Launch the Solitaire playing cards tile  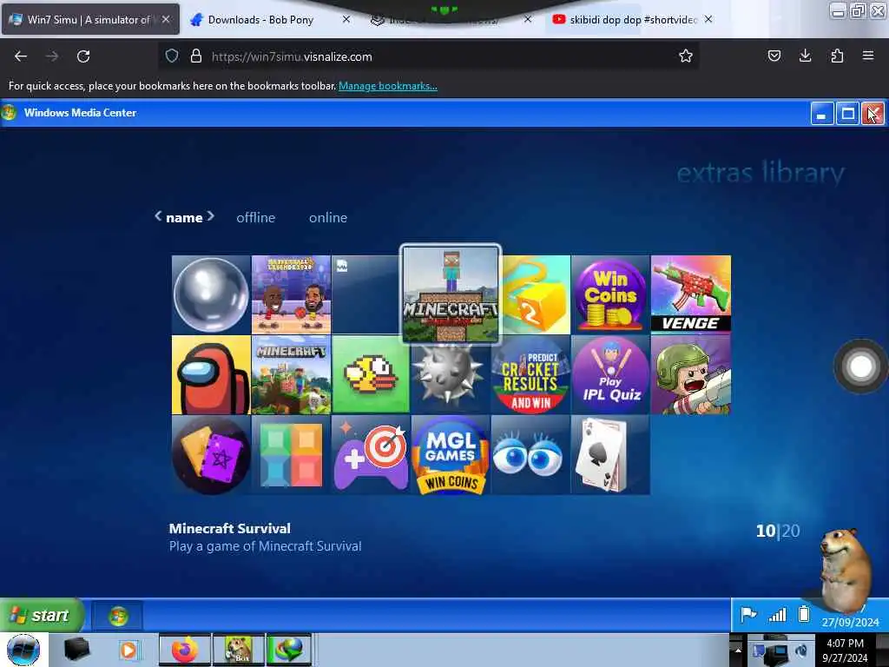tap(610, 454)
